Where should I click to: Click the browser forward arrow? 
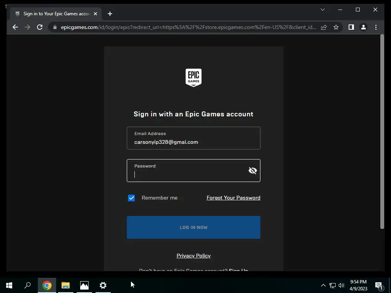point(27,27)
